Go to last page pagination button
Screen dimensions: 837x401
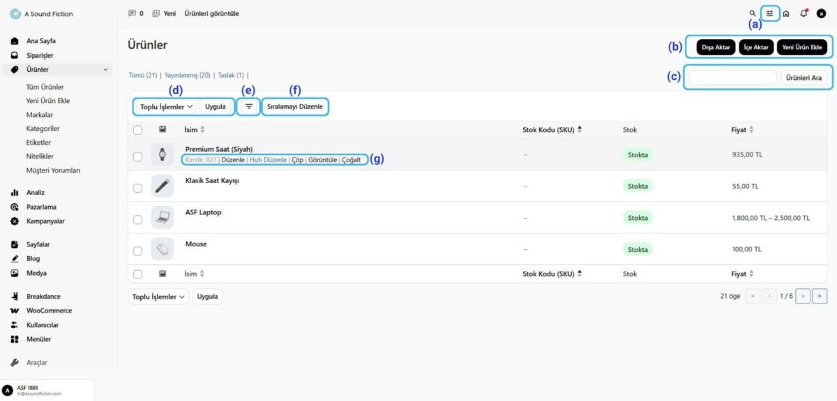coord(820,296)
